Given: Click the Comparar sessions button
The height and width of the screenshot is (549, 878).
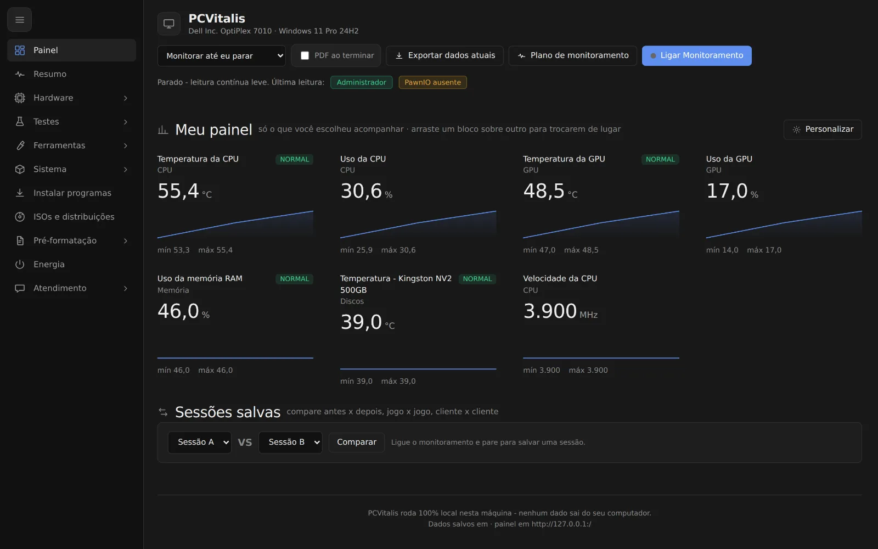Looking at the screenshot, I should click(357, 442).
